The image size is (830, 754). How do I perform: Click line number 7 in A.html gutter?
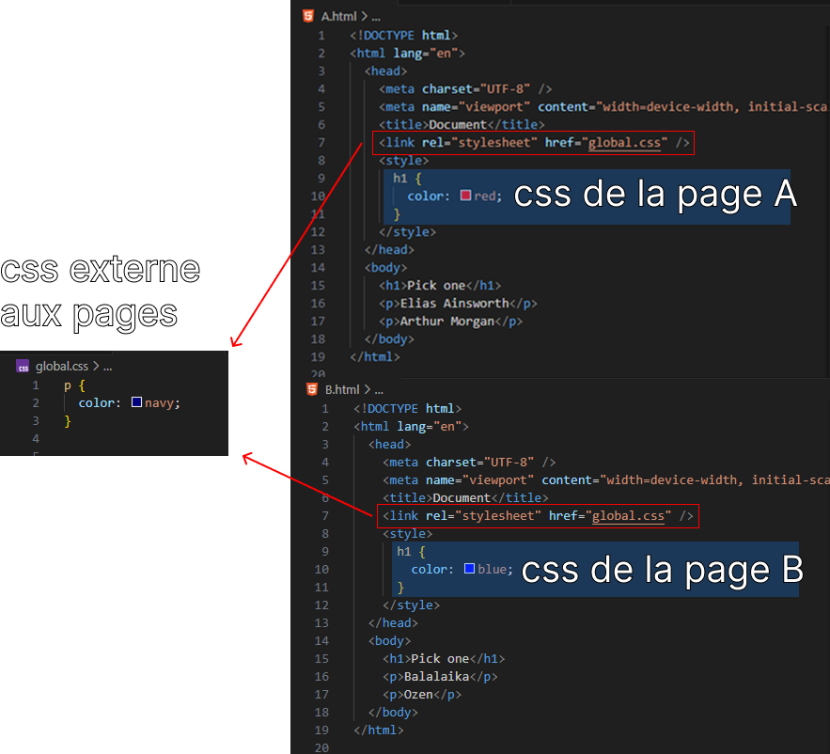click(321, 143)
